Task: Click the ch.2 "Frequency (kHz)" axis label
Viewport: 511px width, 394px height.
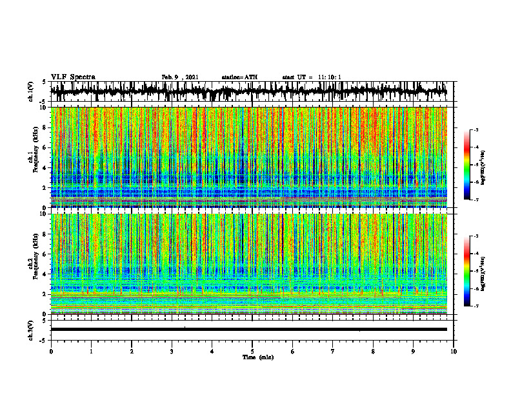Action: [35, 256]
